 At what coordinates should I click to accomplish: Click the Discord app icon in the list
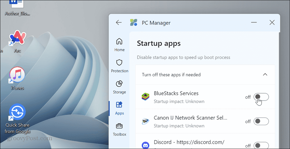coord(146,145)
